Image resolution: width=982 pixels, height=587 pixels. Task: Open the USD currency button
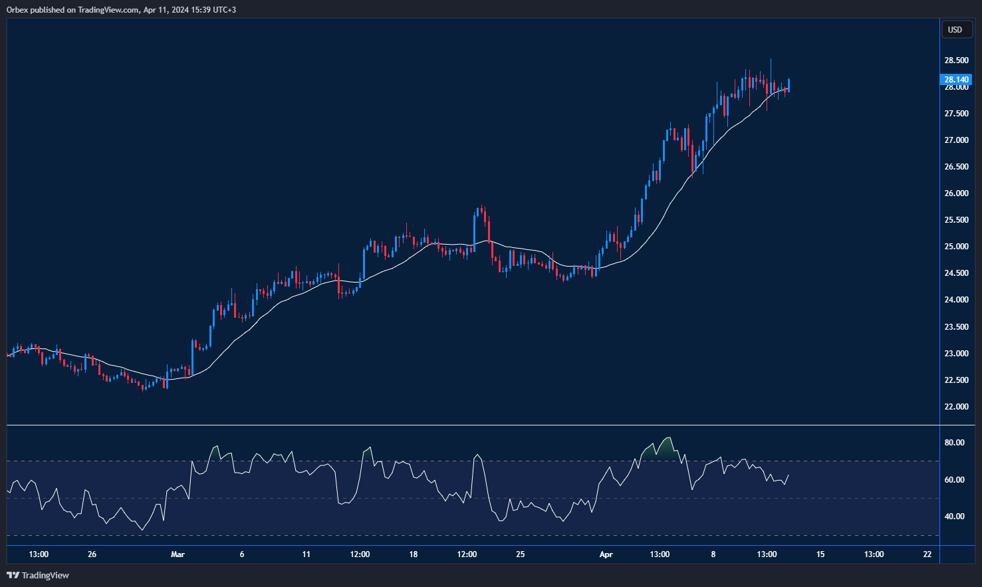(956, 29)
